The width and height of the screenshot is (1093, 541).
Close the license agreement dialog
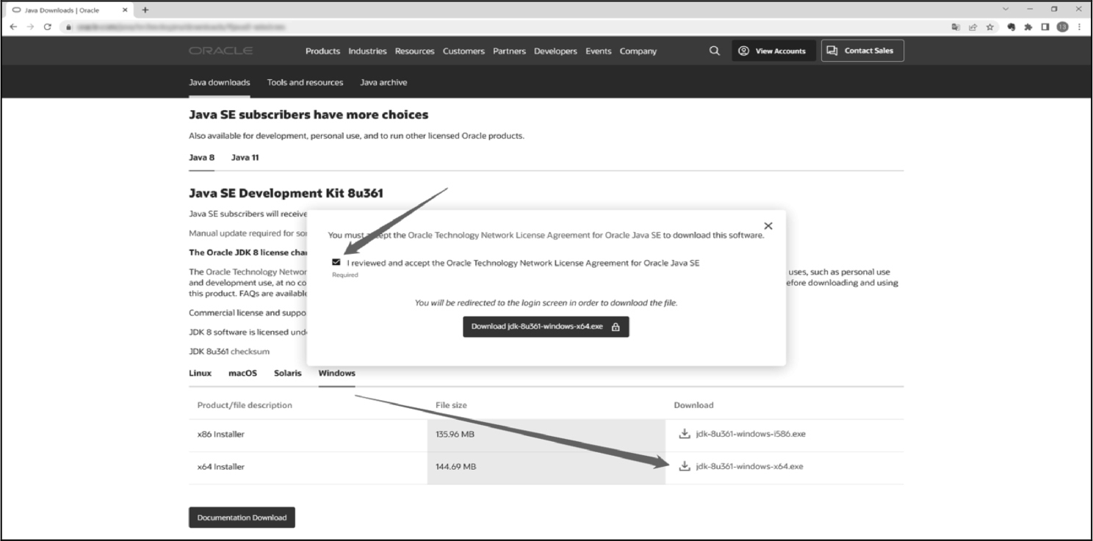(x=768, y=226)
